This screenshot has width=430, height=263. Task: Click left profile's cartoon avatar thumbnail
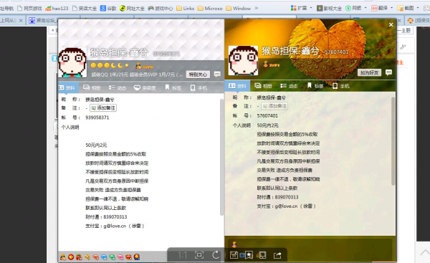click(x=72, y=62)
